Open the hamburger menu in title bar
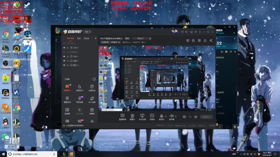 pos(200,32)
